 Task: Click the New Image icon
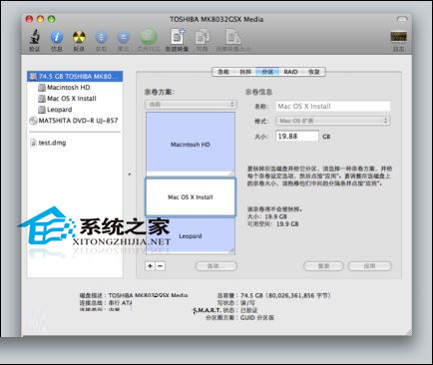tap(178, 37)
